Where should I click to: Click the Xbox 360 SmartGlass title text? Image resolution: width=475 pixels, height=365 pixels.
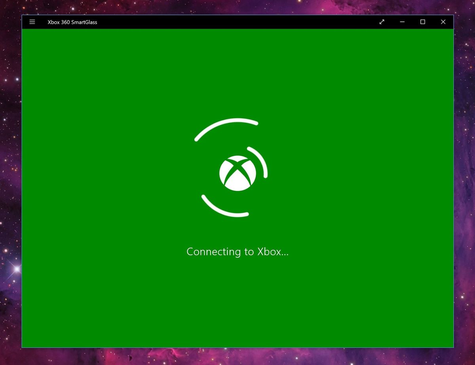tap(72, 22)
